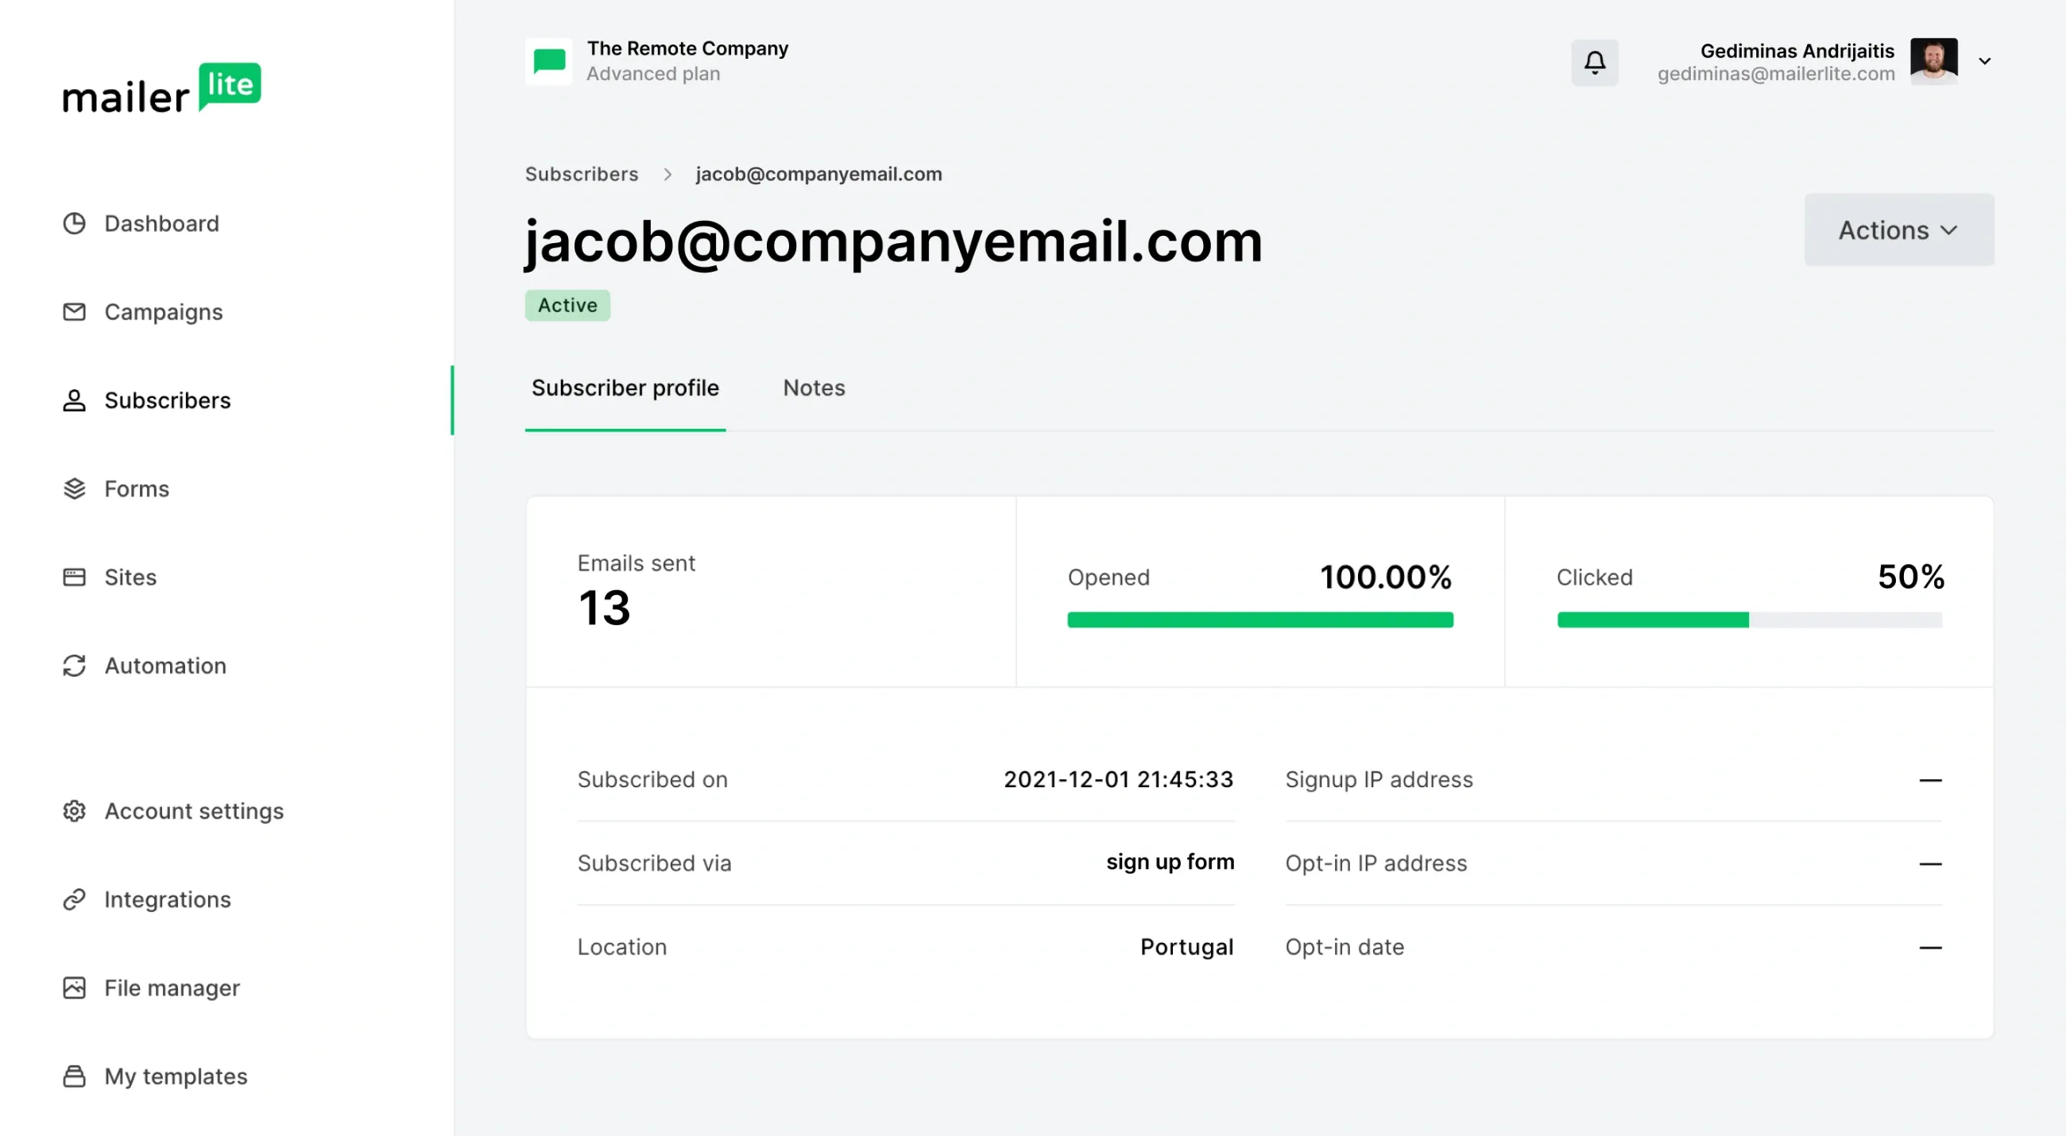Expand the Actions dropdown menu
This screenshot has height=1136, width=2066.
coord(1898,230)
